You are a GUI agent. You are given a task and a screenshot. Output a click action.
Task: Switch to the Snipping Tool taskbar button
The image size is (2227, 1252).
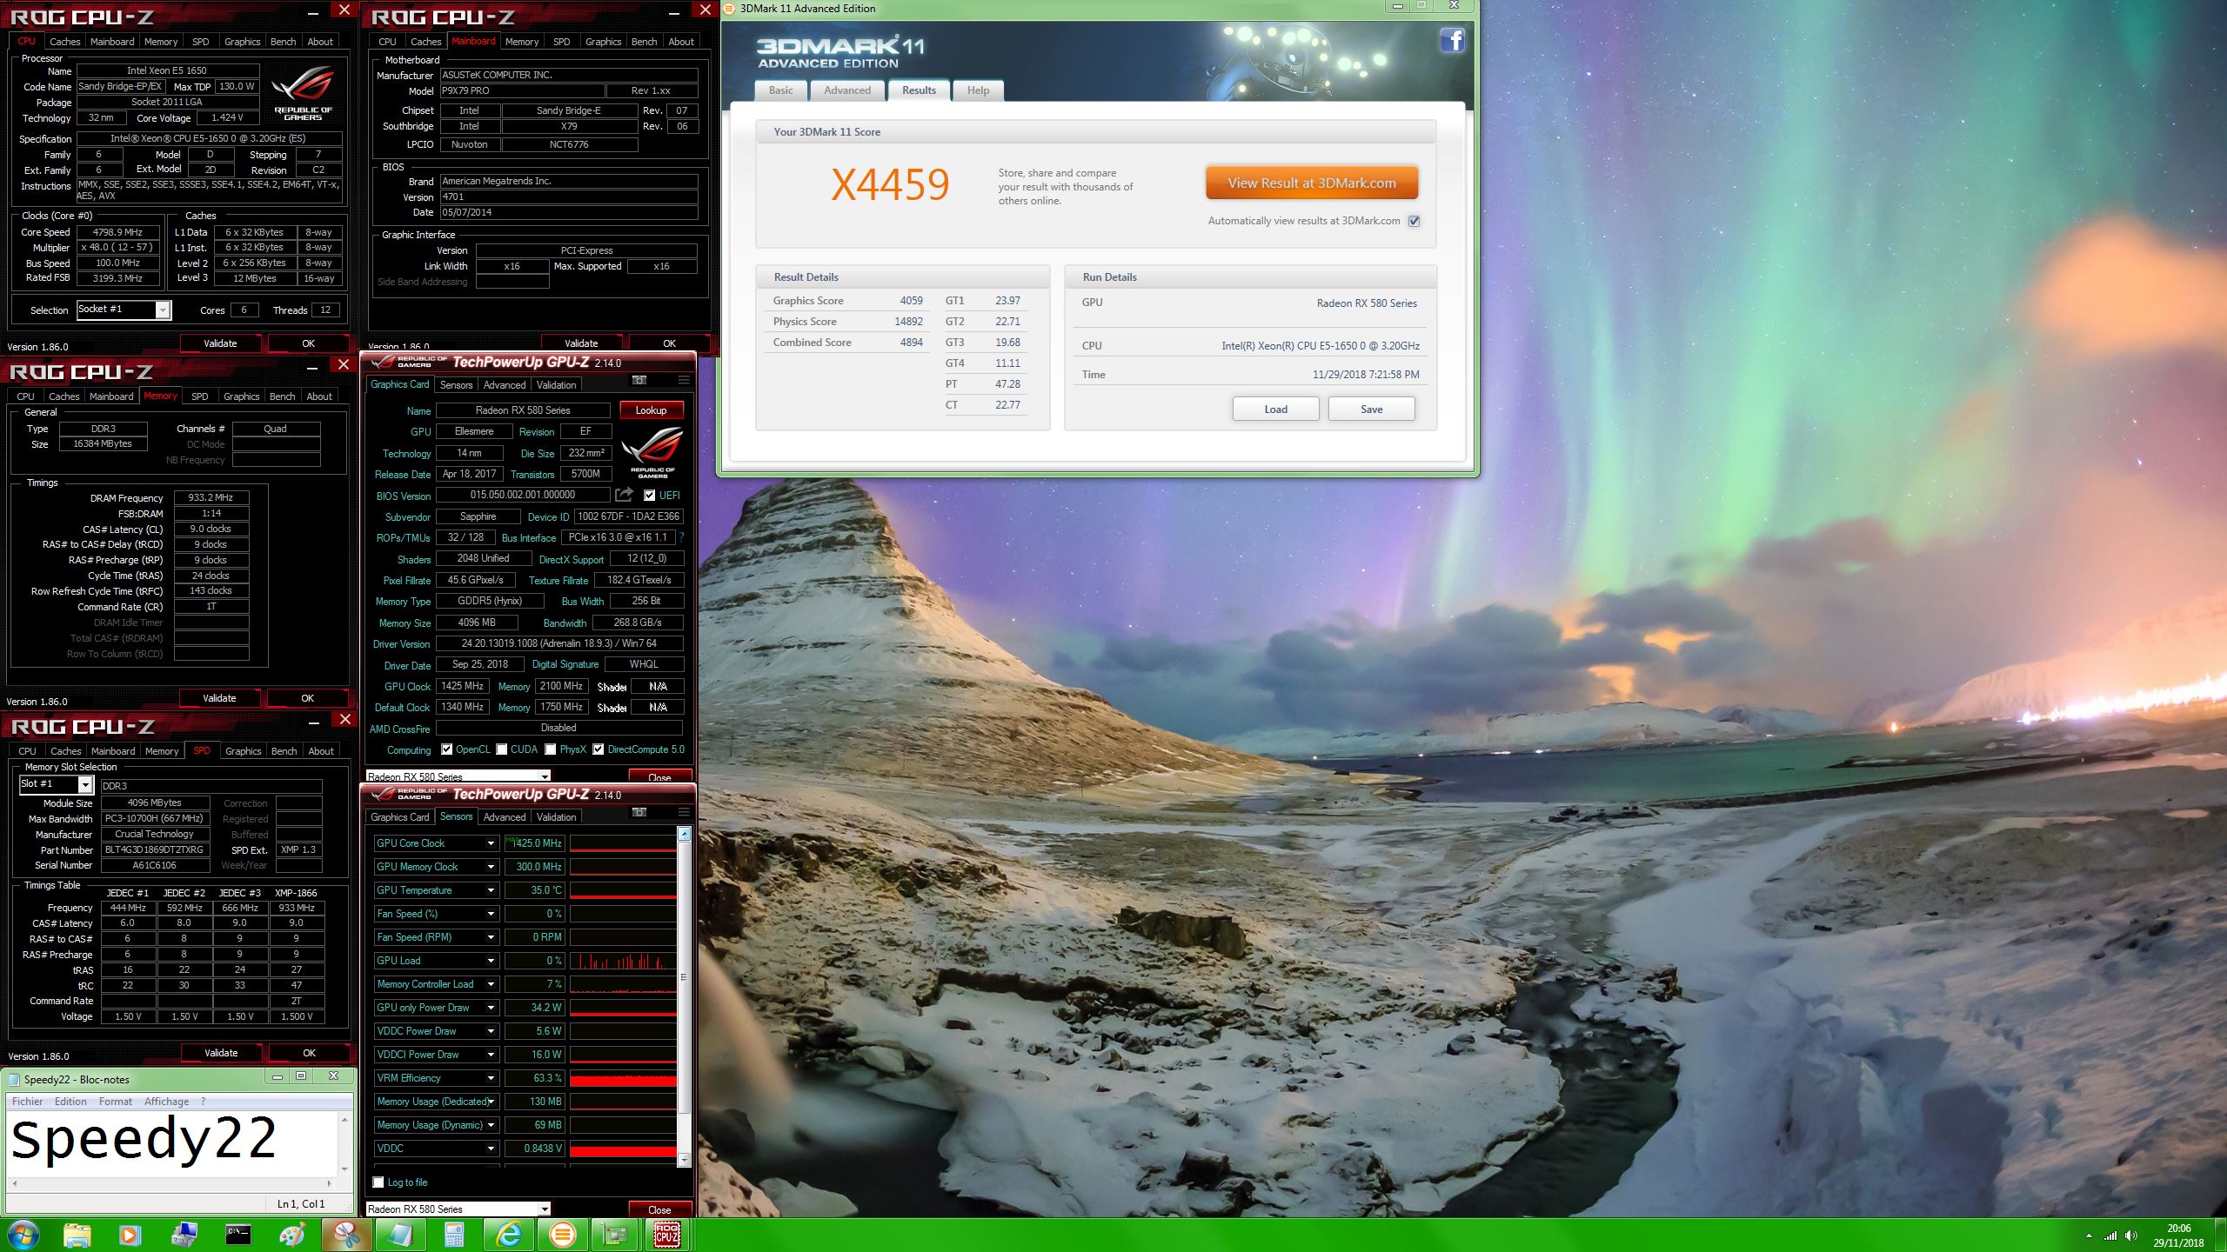[x=345, y=1235]
